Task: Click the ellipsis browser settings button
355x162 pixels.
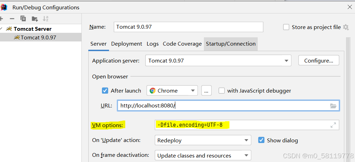Action: (x=206, y=91)
